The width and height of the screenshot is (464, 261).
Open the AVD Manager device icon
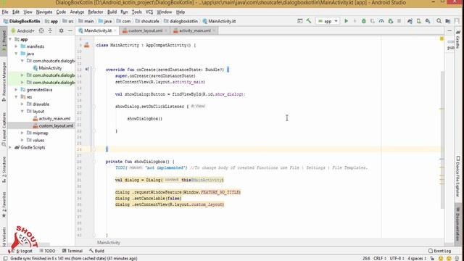click(x=419, y=21)
